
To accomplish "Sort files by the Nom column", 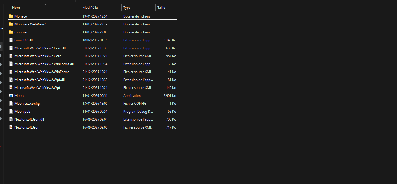I will coord(16,8).
